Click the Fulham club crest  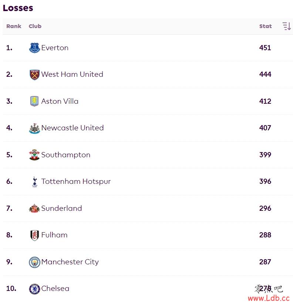coord(34,235)
